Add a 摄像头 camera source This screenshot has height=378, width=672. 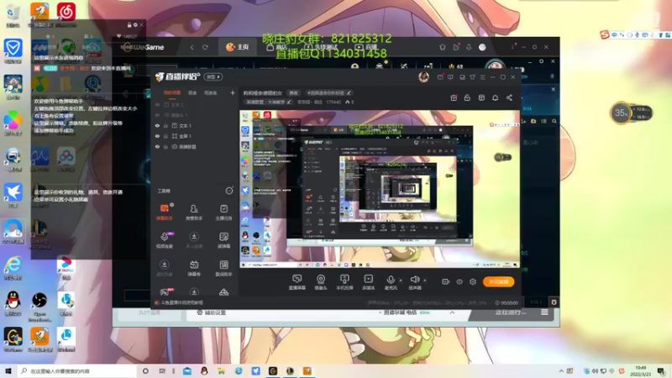[x=321, y=282]
